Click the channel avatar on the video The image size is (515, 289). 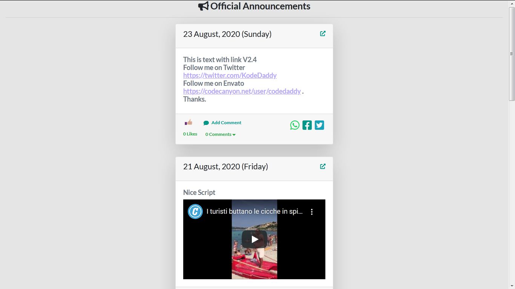tap(195, 211)
